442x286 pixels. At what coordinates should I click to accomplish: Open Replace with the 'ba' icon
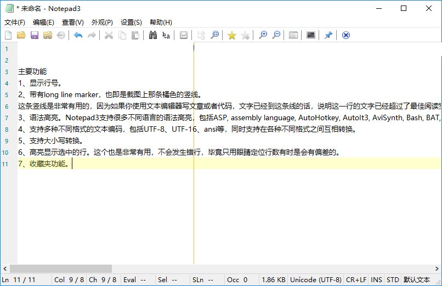click(x=166, y=35)
